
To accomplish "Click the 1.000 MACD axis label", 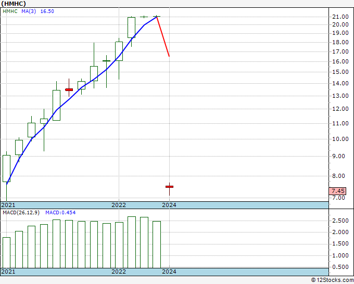I will pyautogui.click(x=340, y=255).
